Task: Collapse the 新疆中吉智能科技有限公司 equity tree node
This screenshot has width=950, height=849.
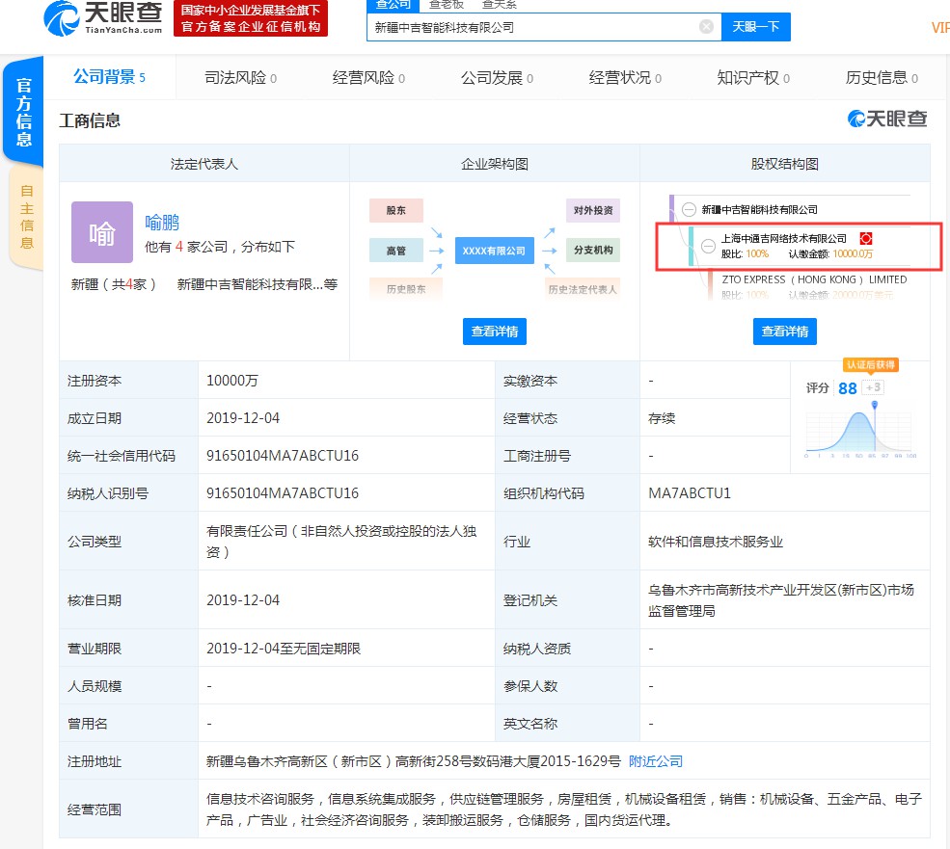Action: point(689,209)
